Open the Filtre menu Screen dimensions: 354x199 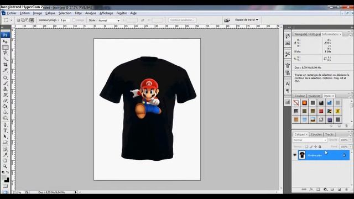78,13
